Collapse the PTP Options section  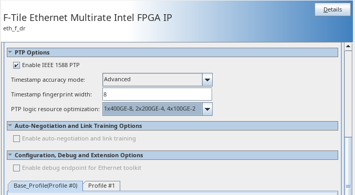coord(10,52)
